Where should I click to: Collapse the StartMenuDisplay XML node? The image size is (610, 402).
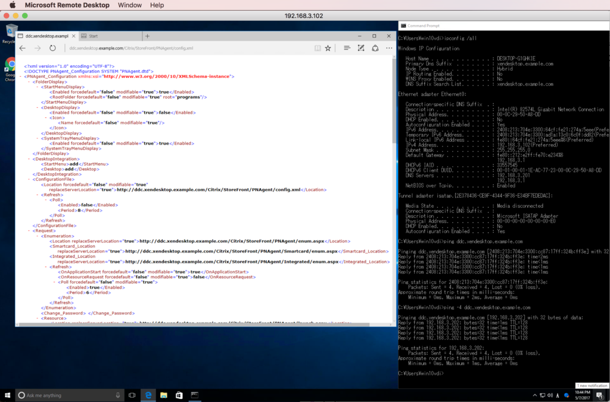(38, 87)
